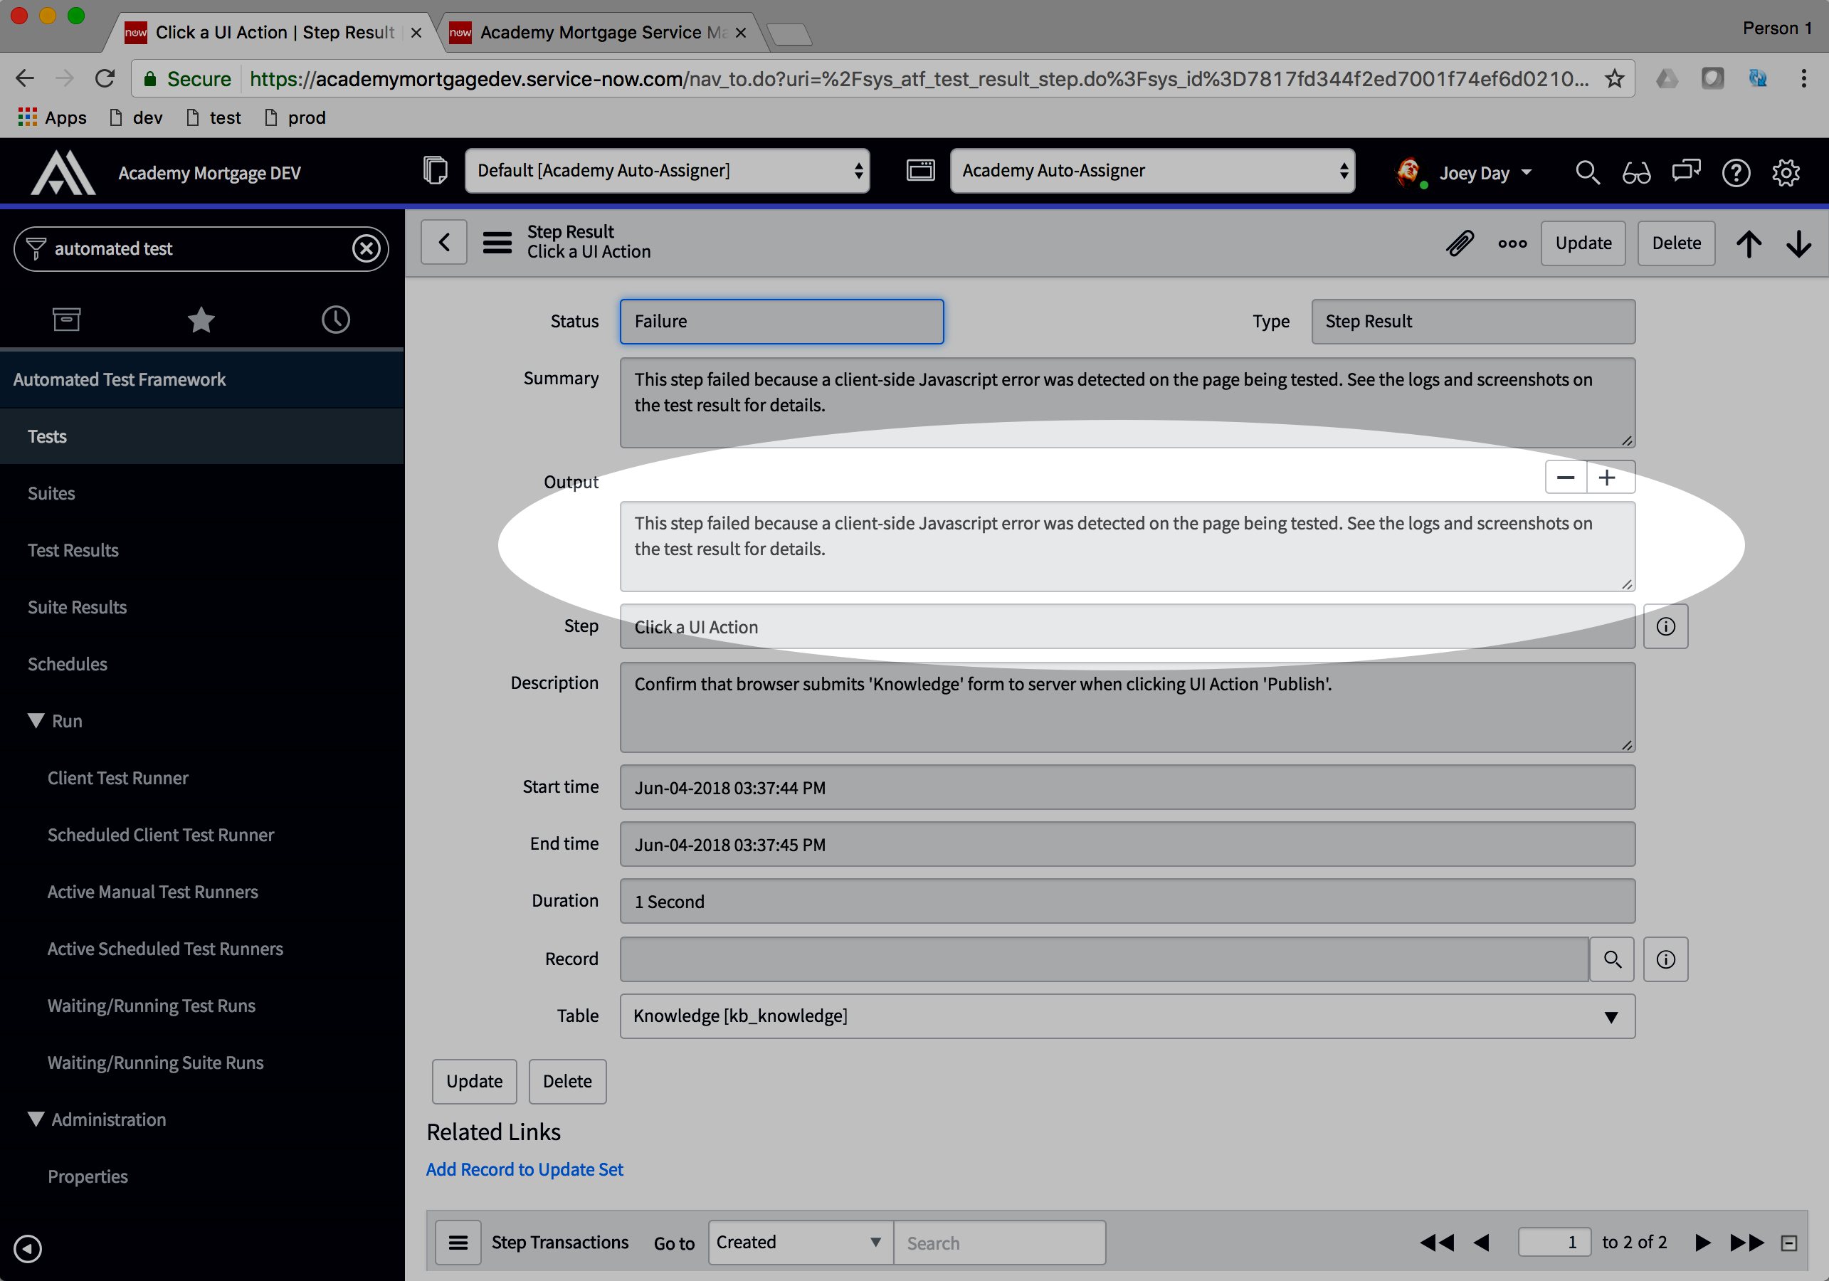Click the bottom Delete button
This screenshot has height=1281, width=1829.
[567, 1081]
